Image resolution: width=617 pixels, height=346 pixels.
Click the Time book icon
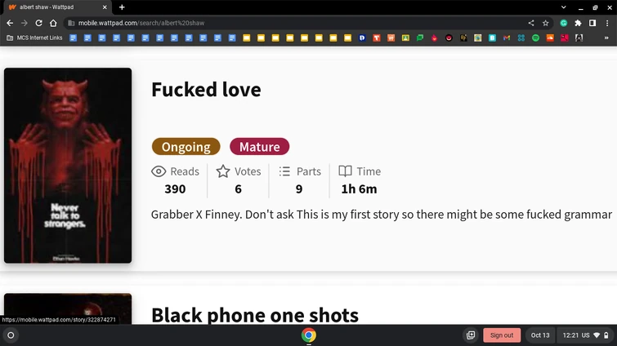point(345,171)
